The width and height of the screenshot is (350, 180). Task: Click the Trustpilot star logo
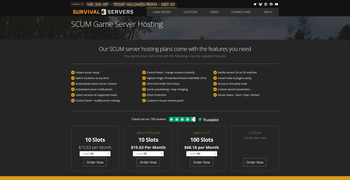(x=208, y=119)
